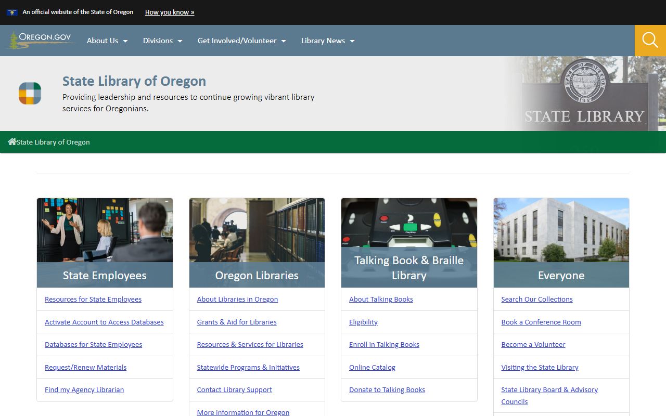
Task: Open Visiting the State Library
Action: (540, 367)
